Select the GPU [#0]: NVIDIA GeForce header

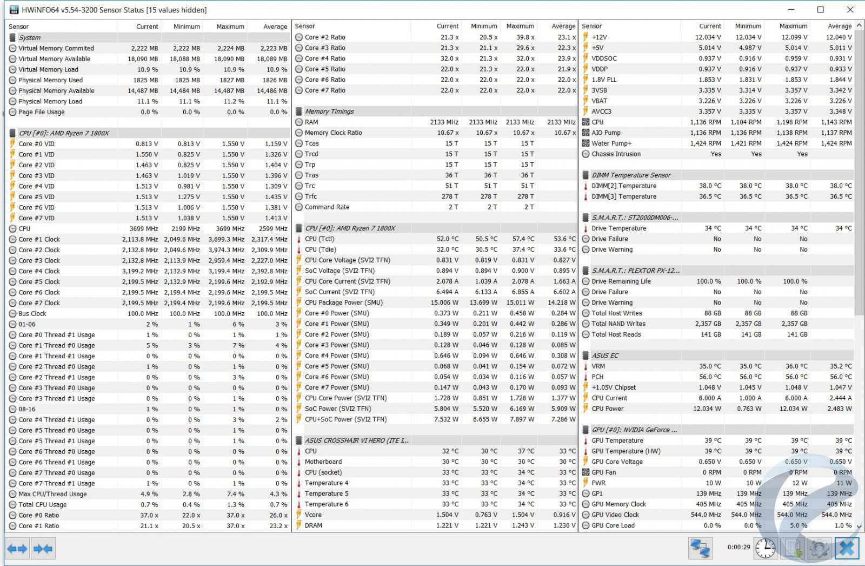pos(634,430)
